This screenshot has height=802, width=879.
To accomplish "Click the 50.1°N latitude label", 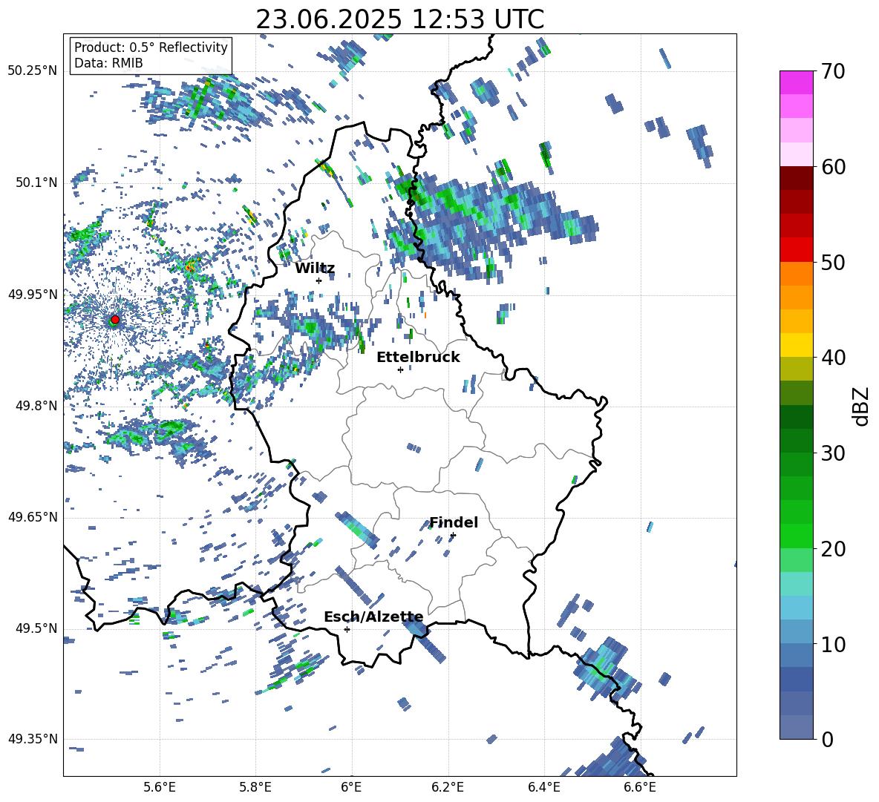I will tap(36, 183).
